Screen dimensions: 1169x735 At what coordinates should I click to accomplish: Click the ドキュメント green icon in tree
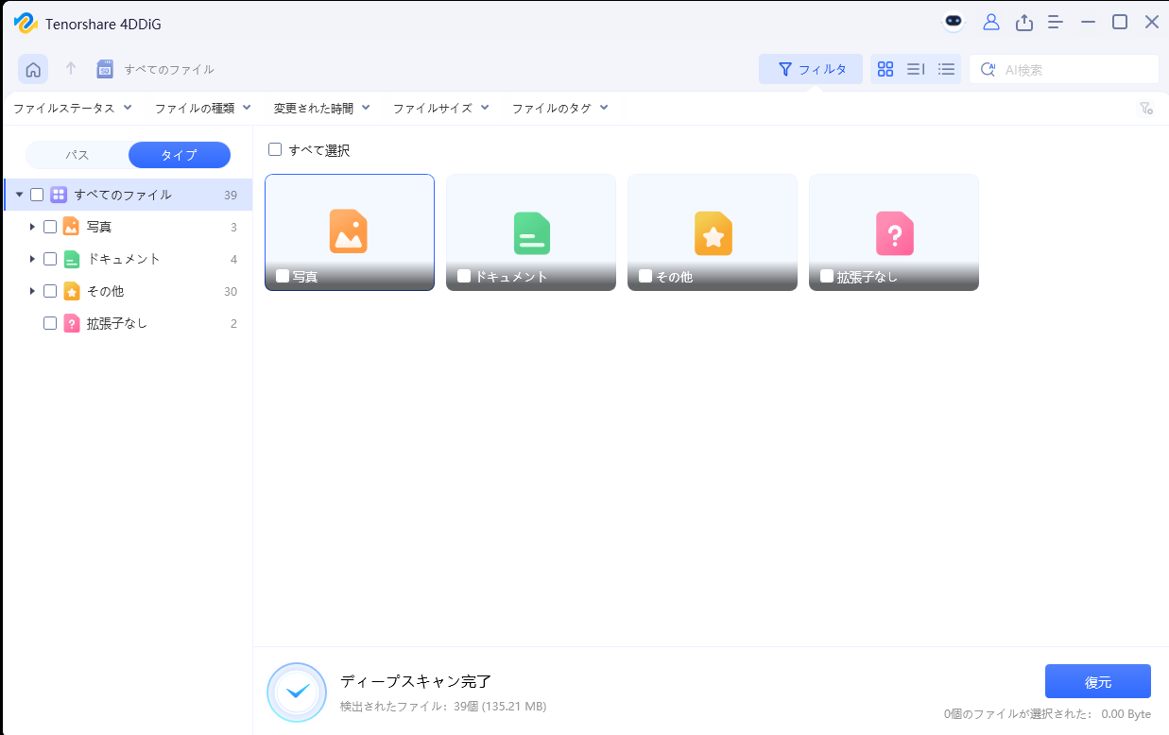point(71,259)
